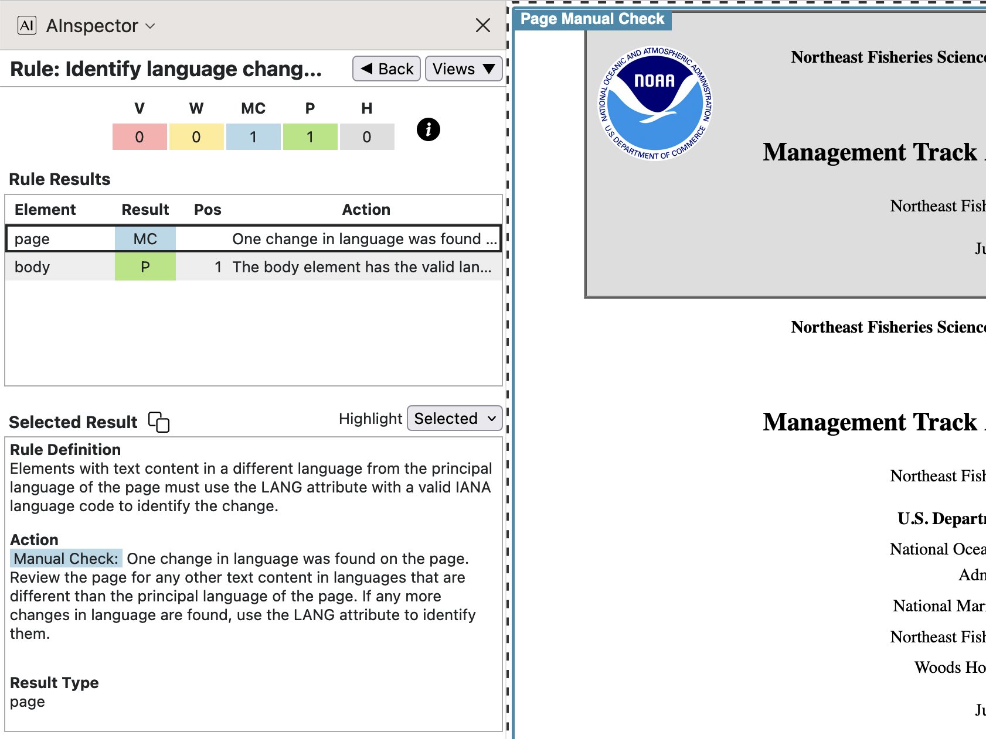
Task: Click the AInspector AI logo icon
Action: tap(27, 25)
